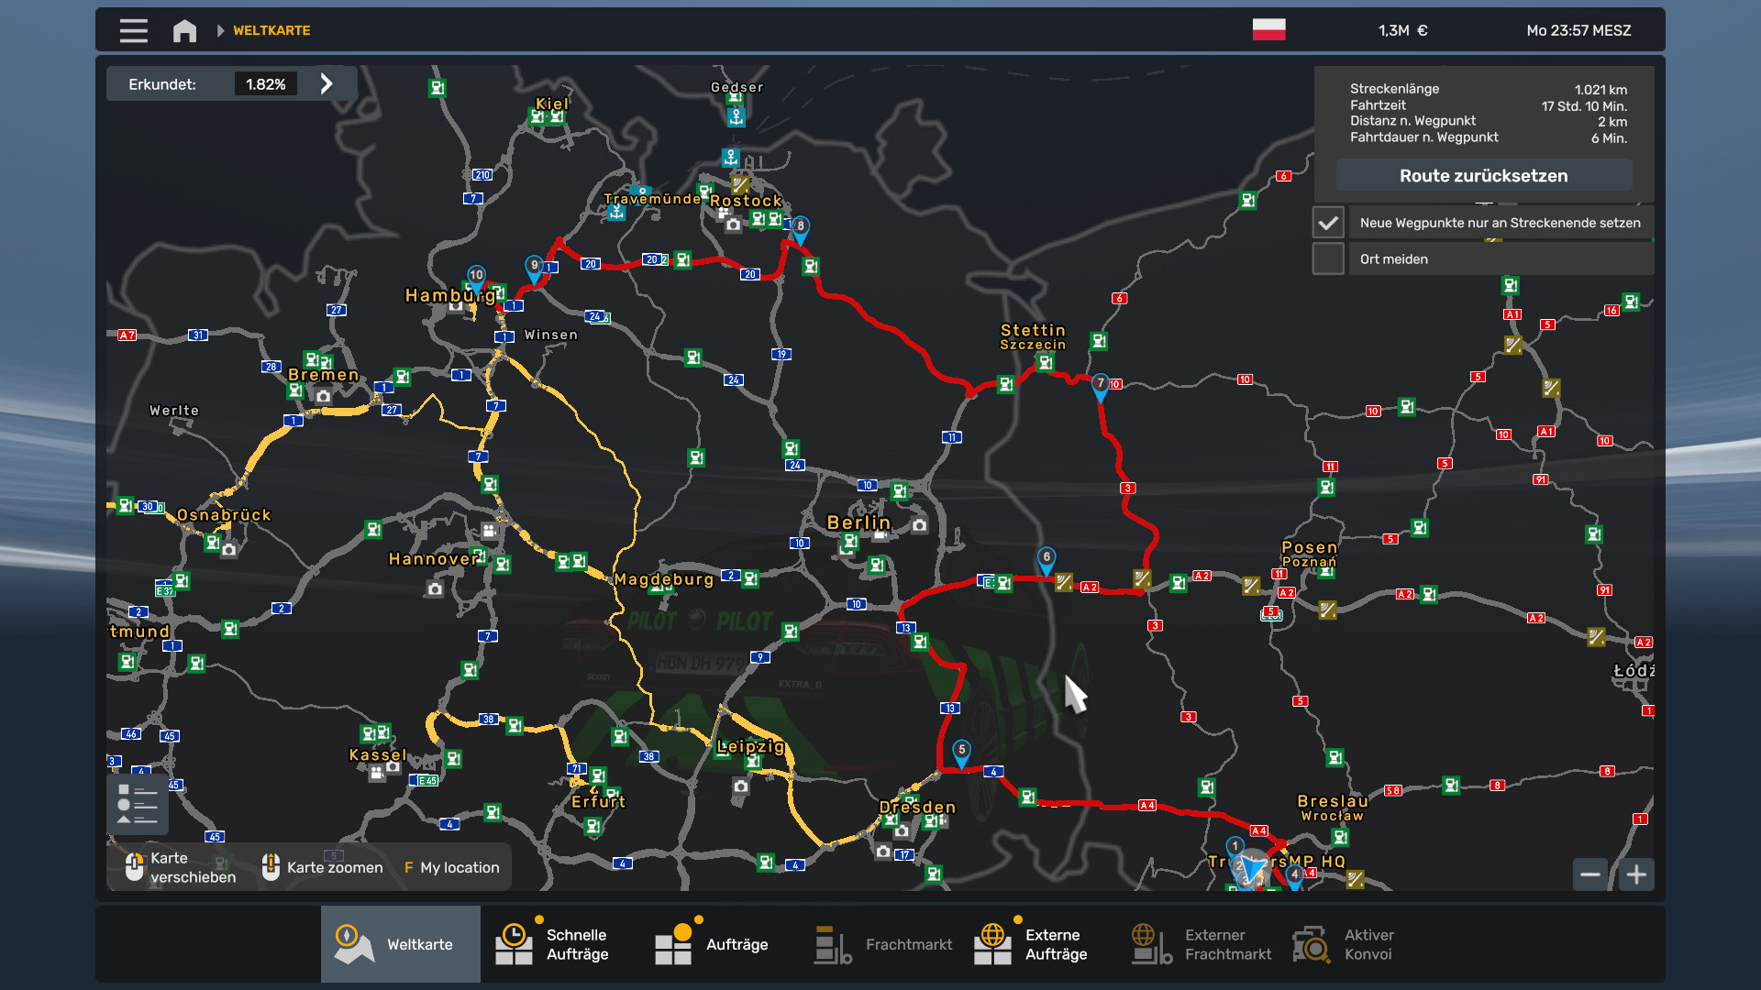1761x990 pixels.
Task: Click the Rostock city label
Action: click(x=746, y=201)
